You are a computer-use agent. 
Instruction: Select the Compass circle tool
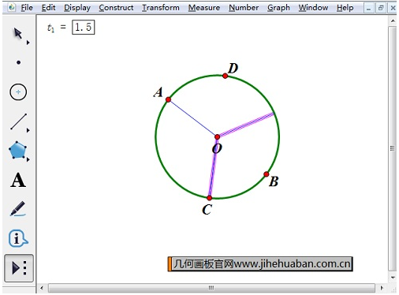point(18,92)
